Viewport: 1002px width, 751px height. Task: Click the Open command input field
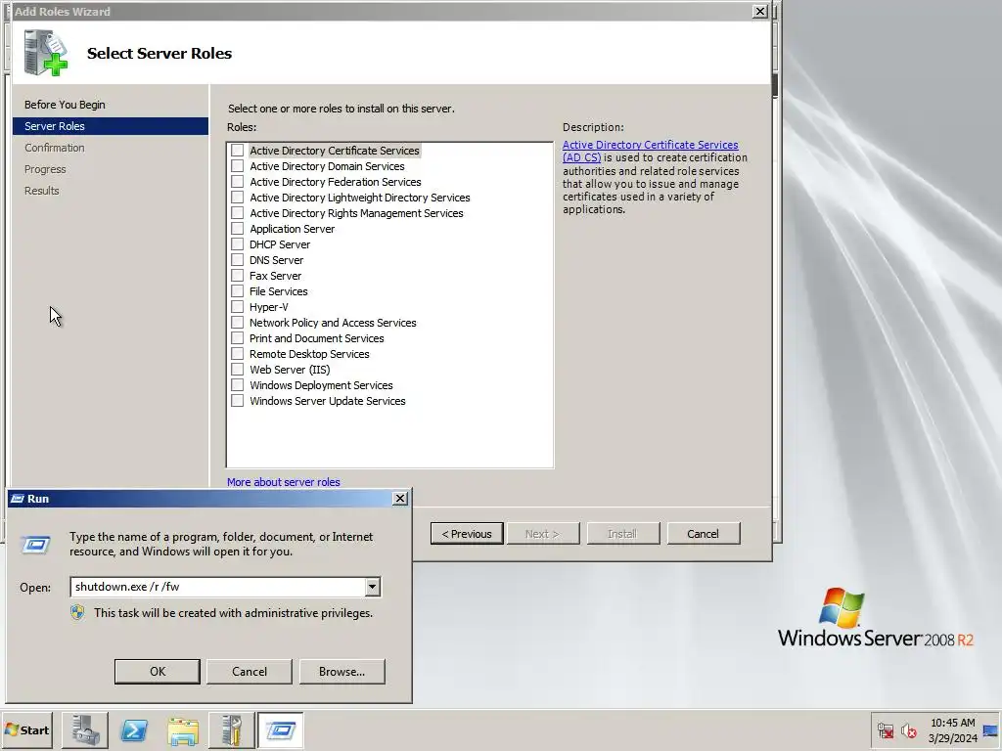217,587
